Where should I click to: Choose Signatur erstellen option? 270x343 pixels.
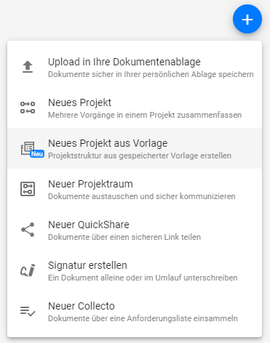tap(135, 270)
